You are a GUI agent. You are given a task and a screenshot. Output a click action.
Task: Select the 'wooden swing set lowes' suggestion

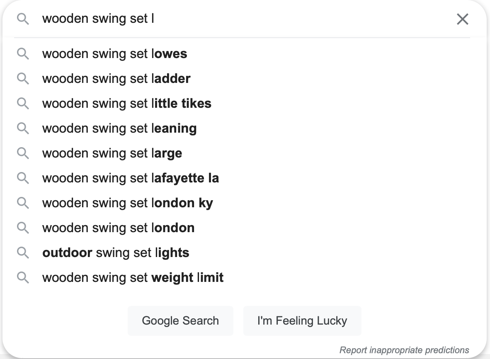coord(114,53)
